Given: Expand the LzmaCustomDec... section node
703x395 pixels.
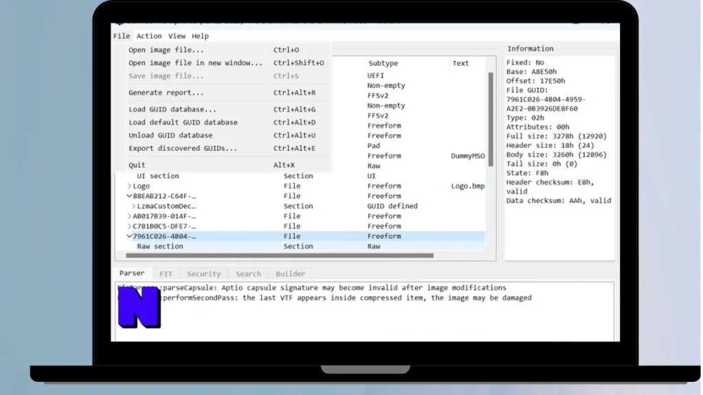Looking at the screenshot, I should 134,206.
